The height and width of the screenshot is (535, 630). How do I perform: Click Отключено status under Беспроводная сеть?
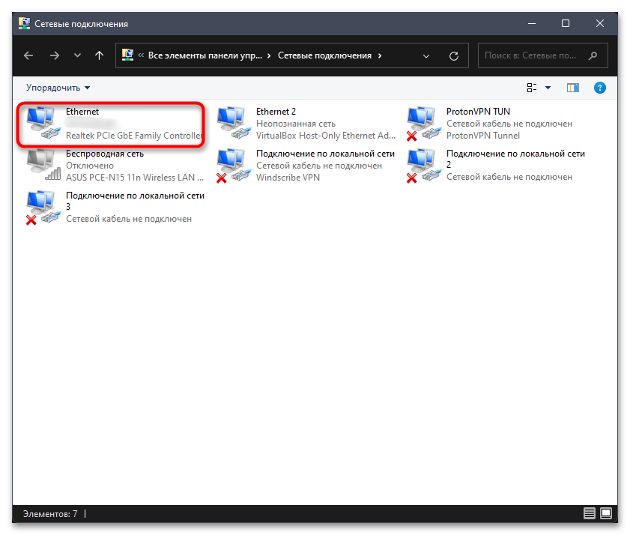pyautogui.click(x=90, y=166)
